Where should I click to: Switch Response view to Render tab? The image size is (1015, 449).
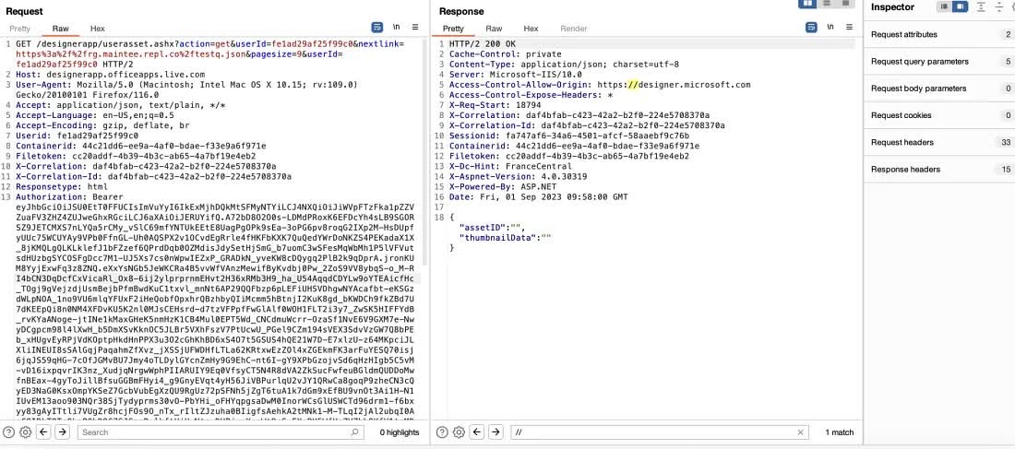coord(574,29)
